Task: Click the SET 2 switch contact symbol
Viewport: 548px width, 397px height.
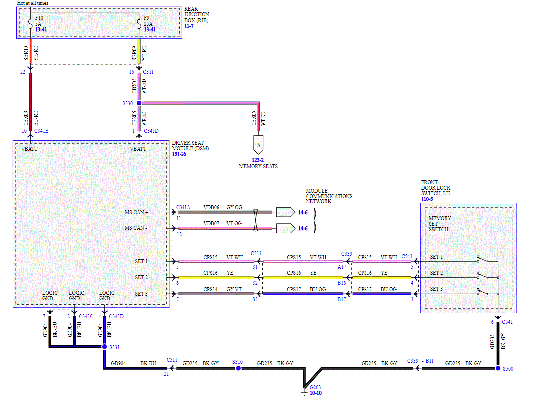Action: coord(483,276)
